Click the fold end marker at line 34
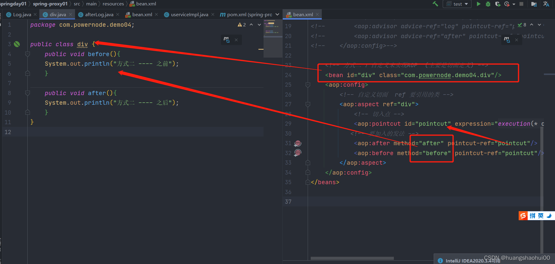 pyautogui.click(x=308, y=172)
